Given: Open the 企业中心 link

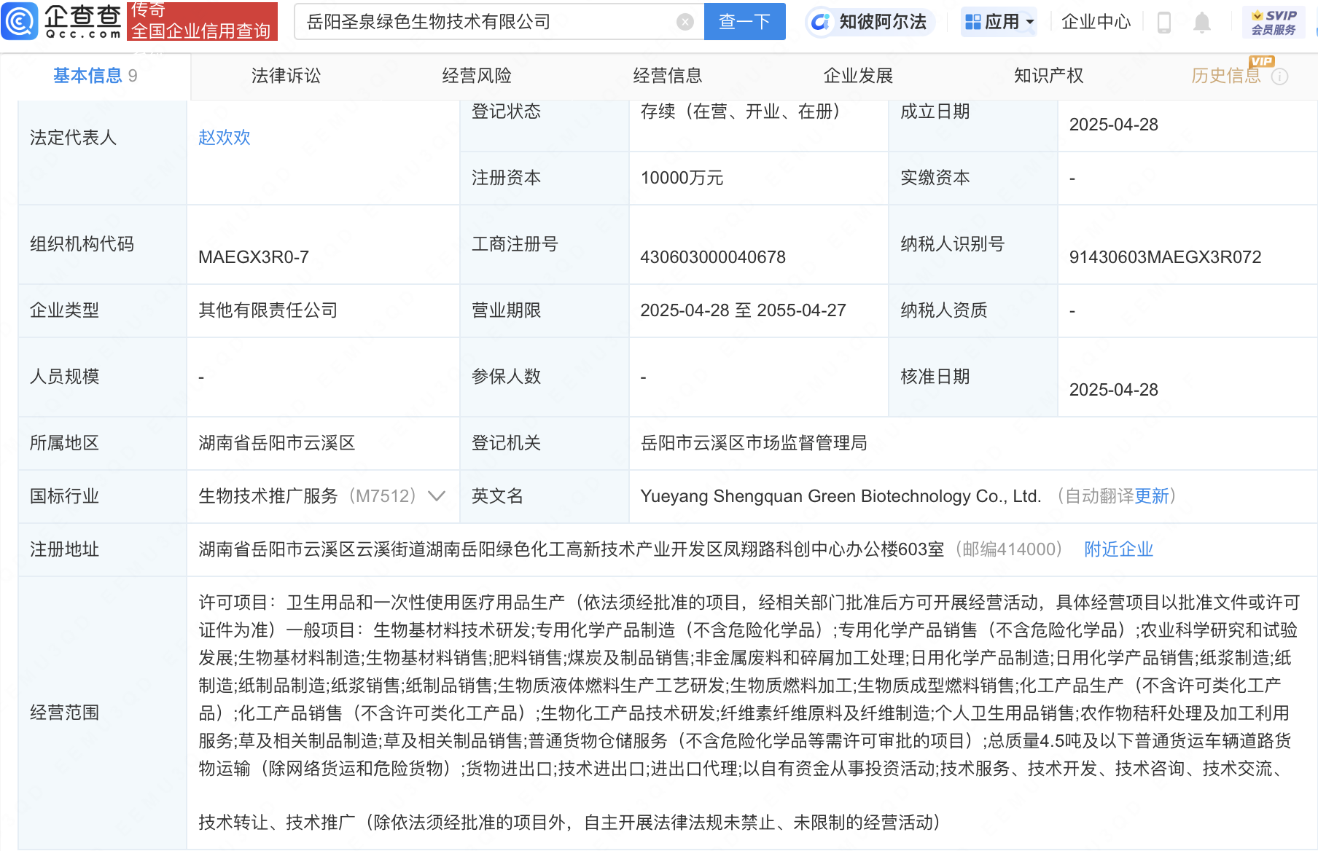Looking at the screenshot, I should click(1096, 22).
